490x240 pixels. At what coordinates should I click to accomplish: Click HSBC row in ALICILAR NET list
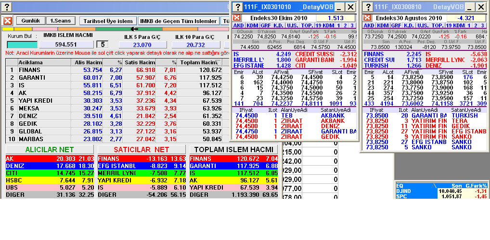50,180
